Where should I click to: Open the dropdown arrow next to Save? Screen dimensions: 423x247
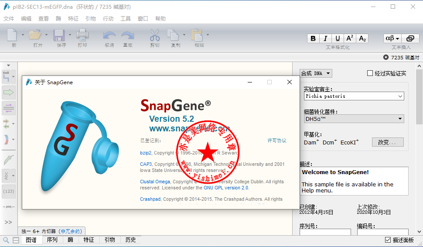(70, 35)
